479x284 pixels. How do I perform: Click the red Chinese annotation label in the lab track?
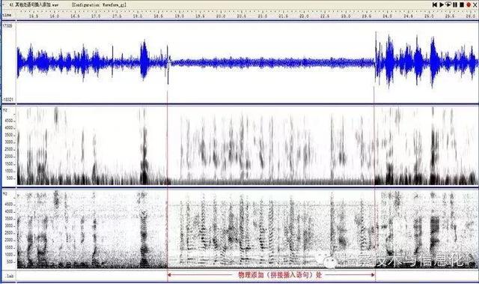click(280, 275)
